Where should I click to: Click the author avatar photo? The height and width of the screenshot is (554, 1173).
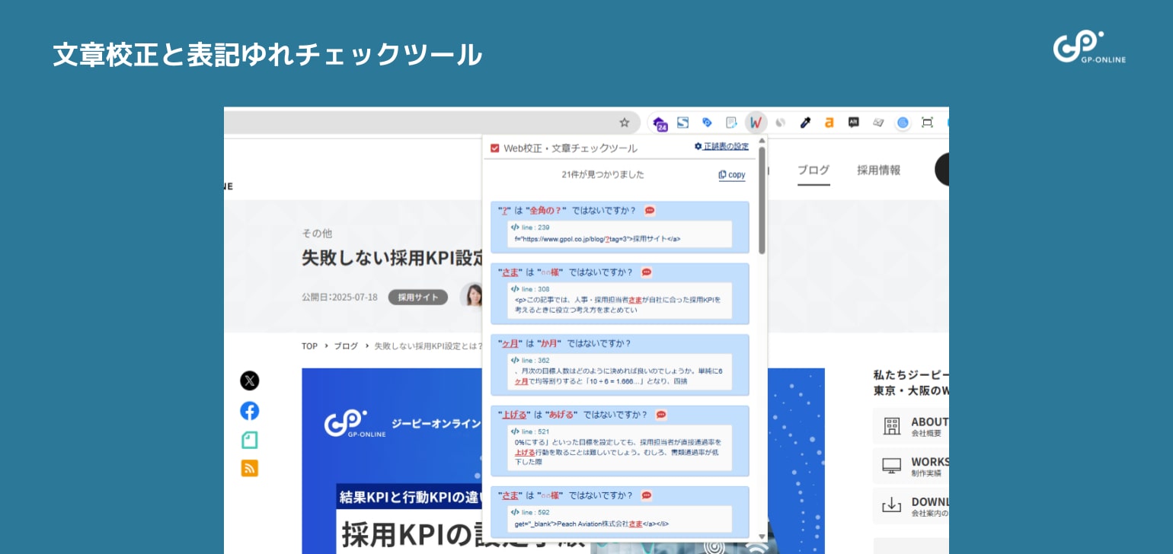coord(472,295)
